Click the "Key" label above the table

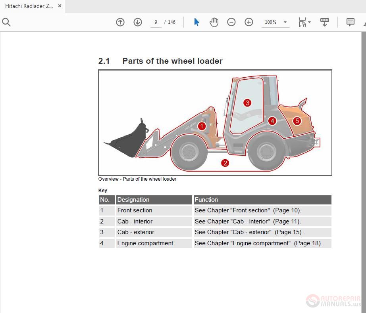[x=103, y=191]
